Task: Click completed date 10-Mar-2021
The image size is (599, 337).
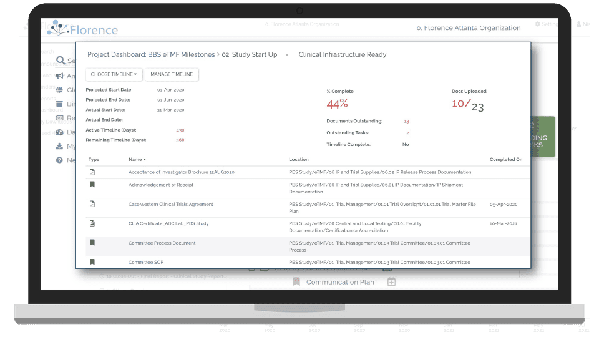Action: click(503, 223)
